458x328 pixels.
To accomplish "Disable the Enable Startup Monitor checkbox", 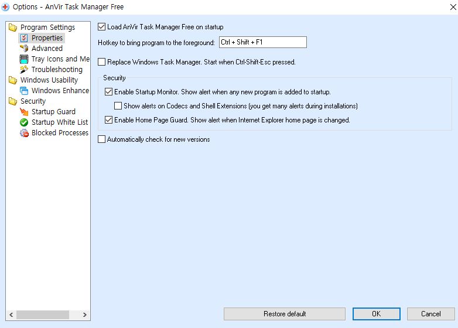I will coord(109,92).
